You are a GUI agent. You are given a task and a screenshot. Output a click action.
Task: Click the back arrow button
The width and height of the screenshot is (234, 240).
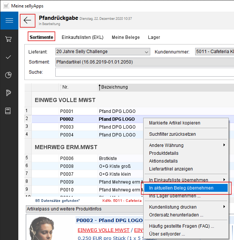pos(28,20)
